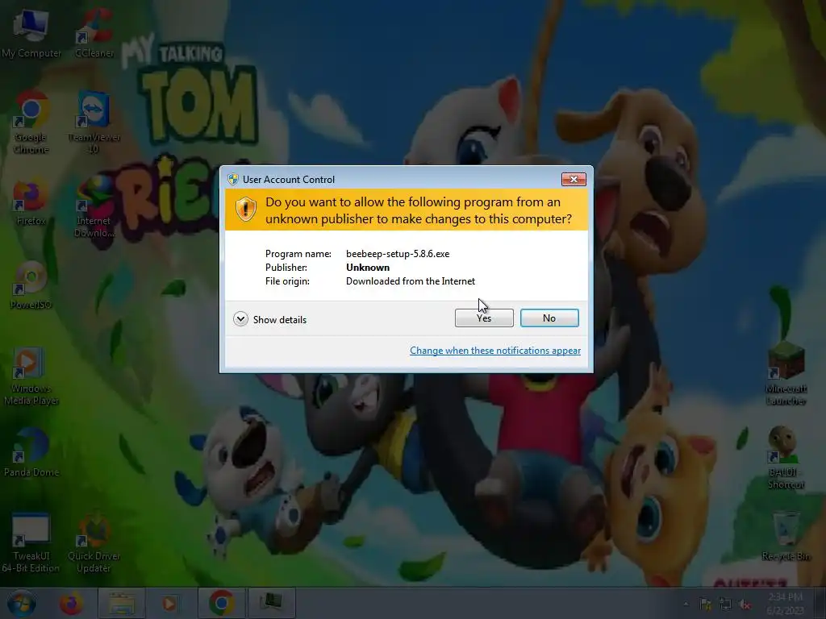Image resolution: width=826 pixels, height=619 pixels.
Task: Open BALDI Shortcut desktop icon
Action: 786,458
